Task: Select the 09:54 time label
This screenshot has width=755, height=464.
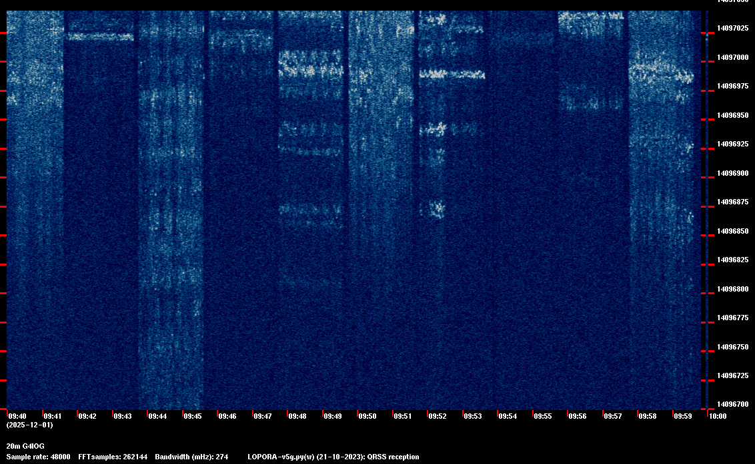Action: point(508,416)
